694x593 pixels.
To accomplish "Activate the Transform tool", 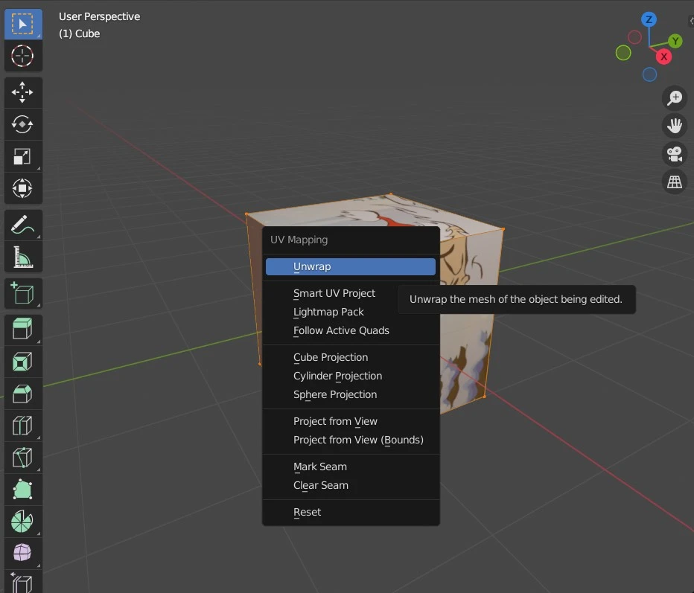I will point(23,188).
